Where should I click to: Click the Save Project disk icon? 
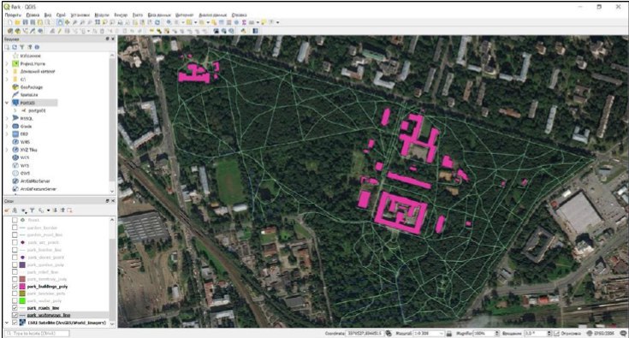(25, 22)
